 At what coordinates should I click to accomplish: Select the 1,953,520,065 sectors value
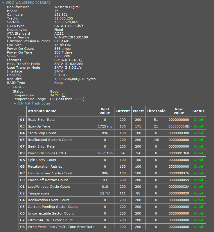(66, 22)
